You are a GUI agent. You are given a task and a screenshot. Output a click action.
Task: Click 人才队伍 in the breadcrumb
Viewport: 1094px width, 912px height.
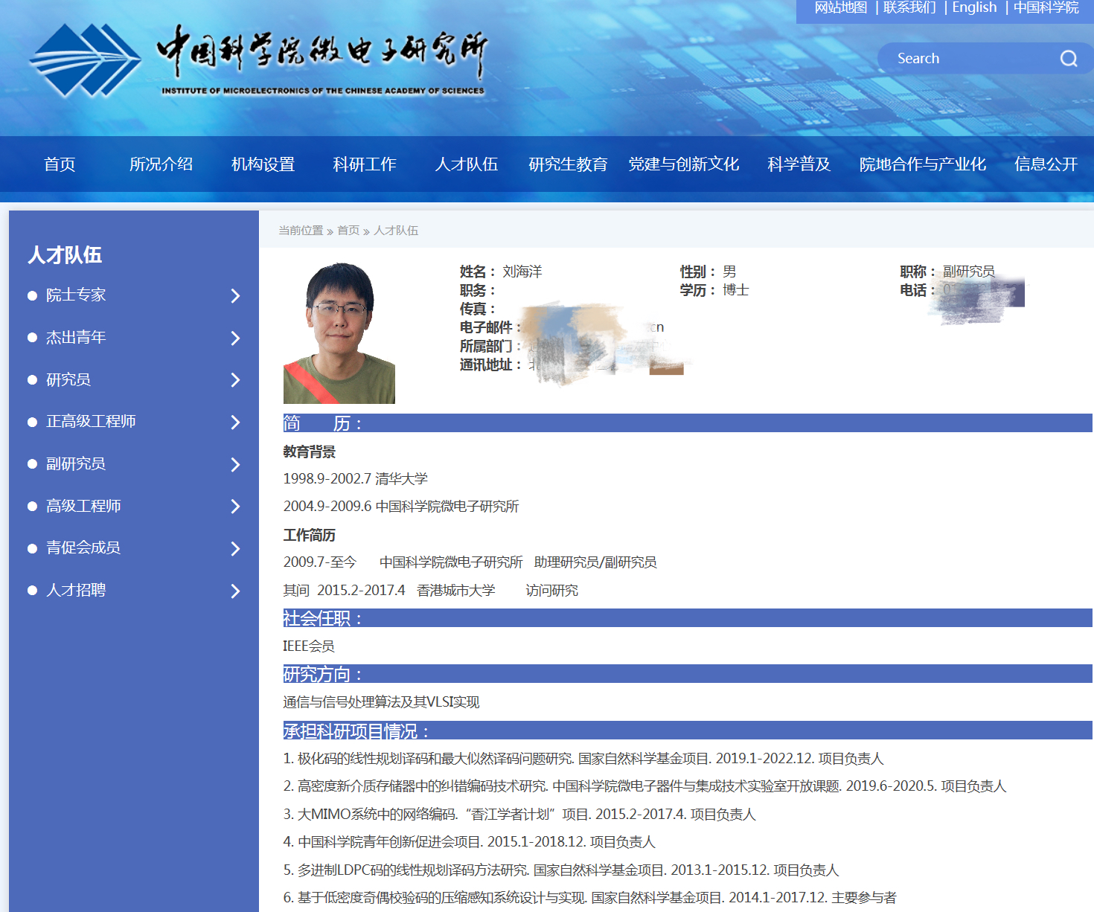[396, 231]
